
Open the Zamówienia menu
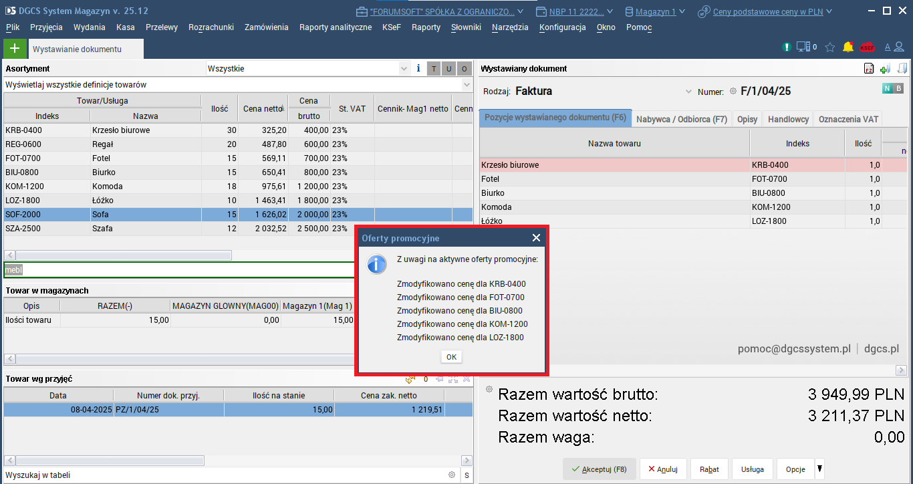tap(267, 27)
